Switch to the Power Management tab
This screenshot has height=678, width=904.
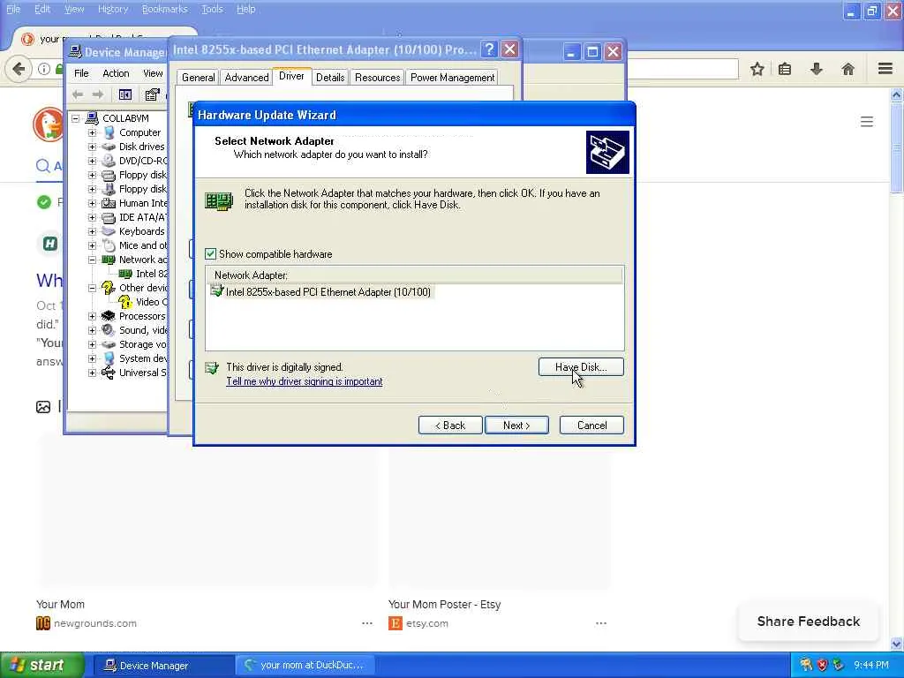[453, 78]
